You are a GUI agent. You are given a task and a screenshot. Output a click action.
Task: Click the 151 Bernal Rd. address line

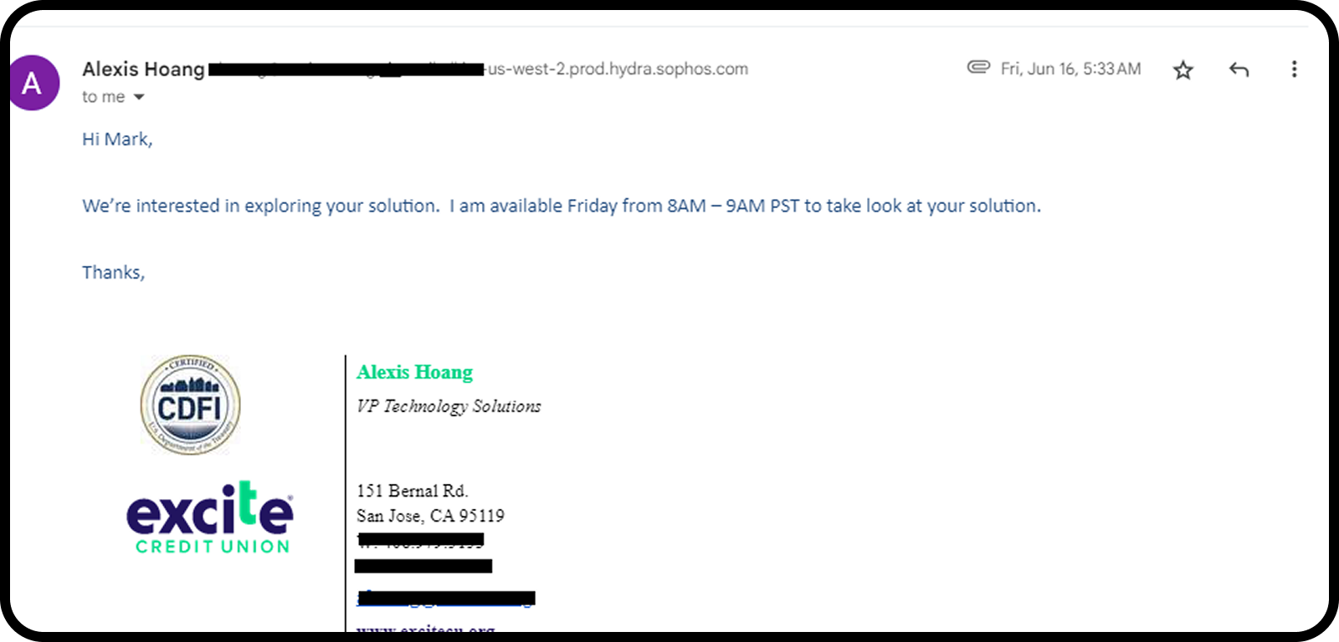(x=412, y=491)
